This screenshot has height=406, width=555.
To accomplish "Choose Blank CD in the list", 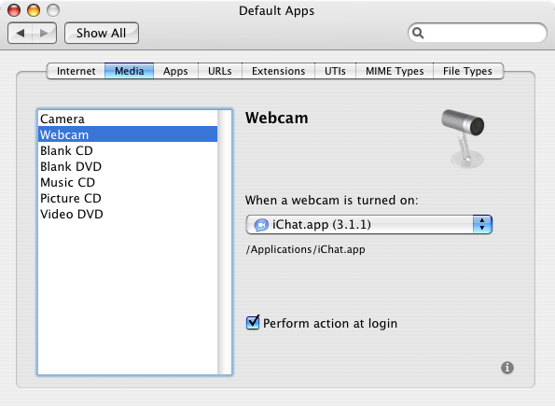I will 128,150.
